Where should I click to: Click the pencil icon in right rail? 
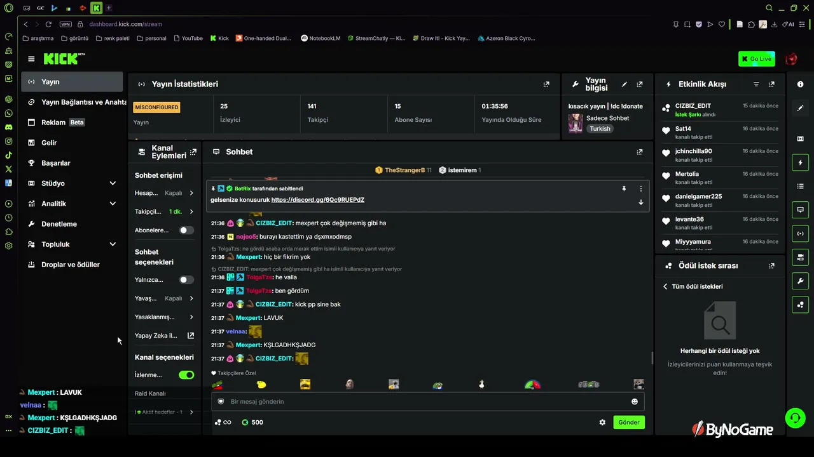(x=800, y=108)
